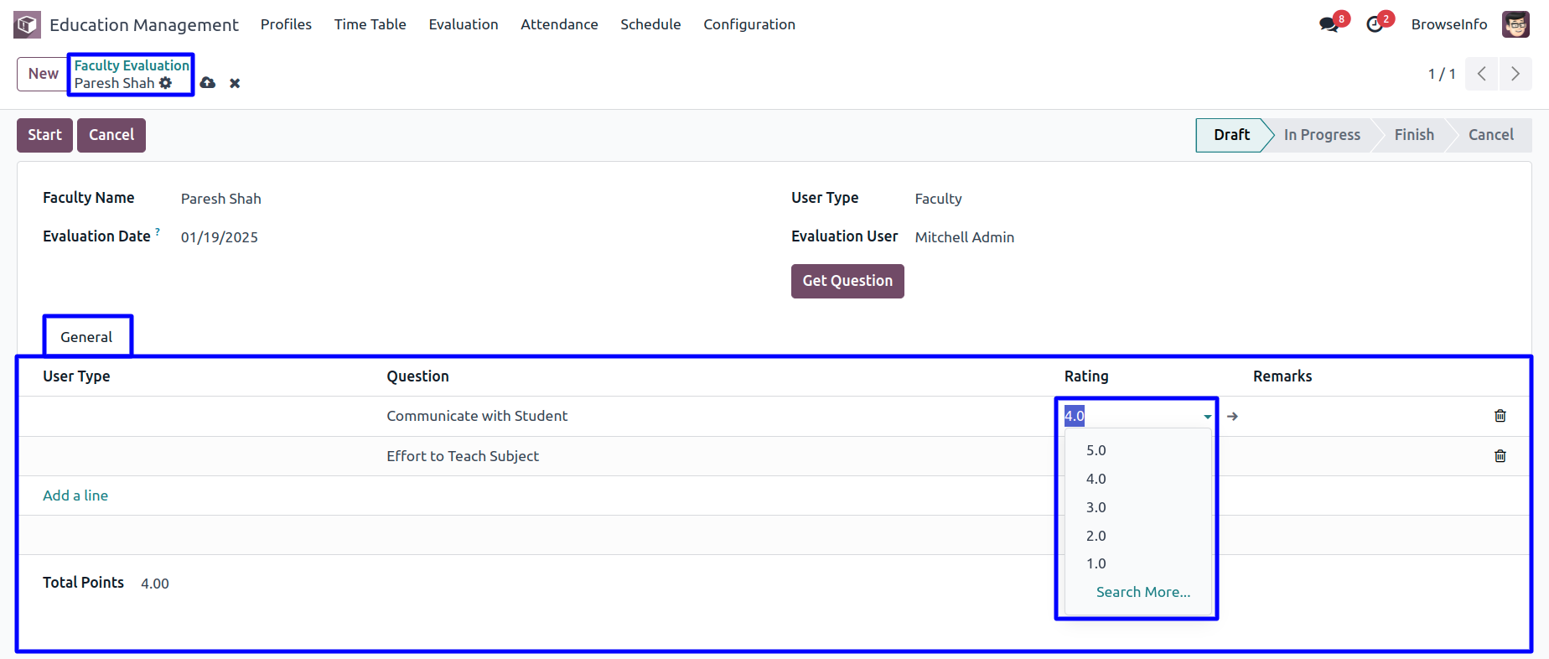Select the Communicate with Student question cell
The height and width of the screenshot is (659, 1549).
(x=477, y=416)
